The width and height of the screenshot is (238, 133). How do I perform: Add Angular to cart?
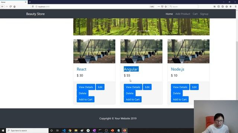tap(133, 99)
